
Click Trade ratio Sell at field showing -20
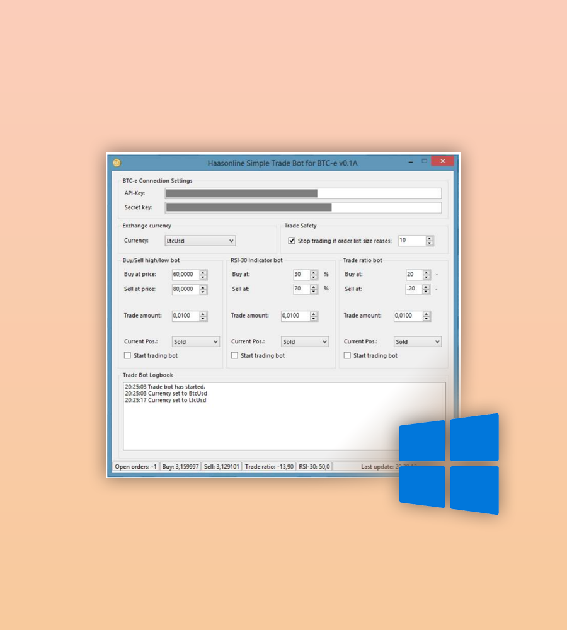[414, 289]
